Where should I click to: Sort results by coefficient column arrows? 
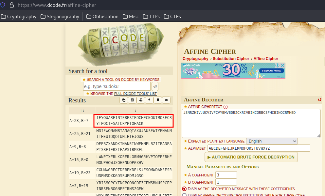coord(82,111)
